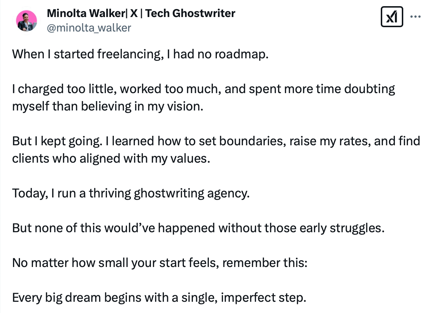This screenshot has height=313, width=433.
Task: Click the 'Tech Ghostwriter' part of the name
Action: (x=190, y=13)
